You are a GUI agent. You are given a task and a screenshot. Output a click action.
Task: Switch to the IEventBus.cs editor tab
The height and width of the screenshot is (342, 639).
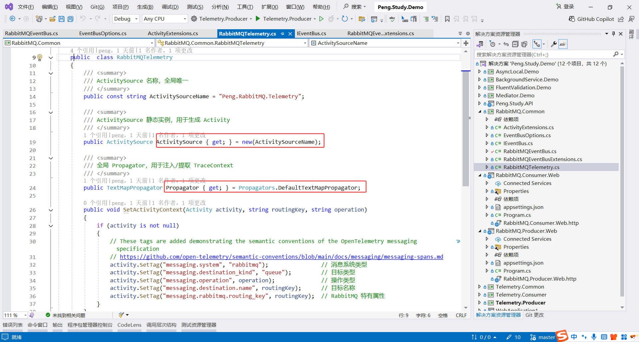click(312, 34)
